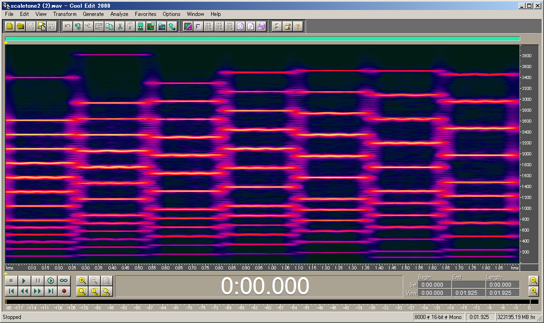Click the green display range bar
The width and height of the screenshot is (544, 323).
[x=262, y=39]
